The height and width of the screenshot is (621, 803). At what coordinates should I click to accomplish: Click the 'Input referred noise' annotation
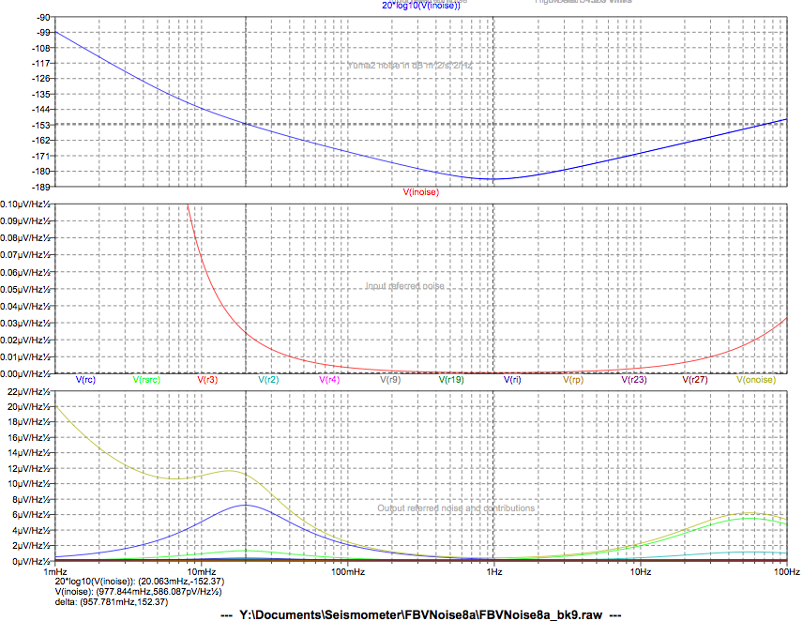tap(404, 286)
